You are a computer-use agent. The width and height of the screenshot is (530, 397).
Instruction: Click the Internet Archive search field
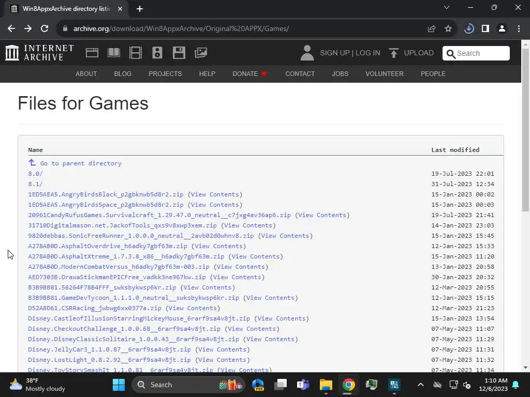[x=476, y=53]
